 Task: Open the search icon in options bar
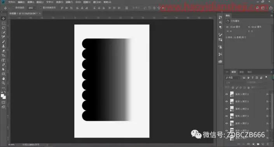point(257,8)
